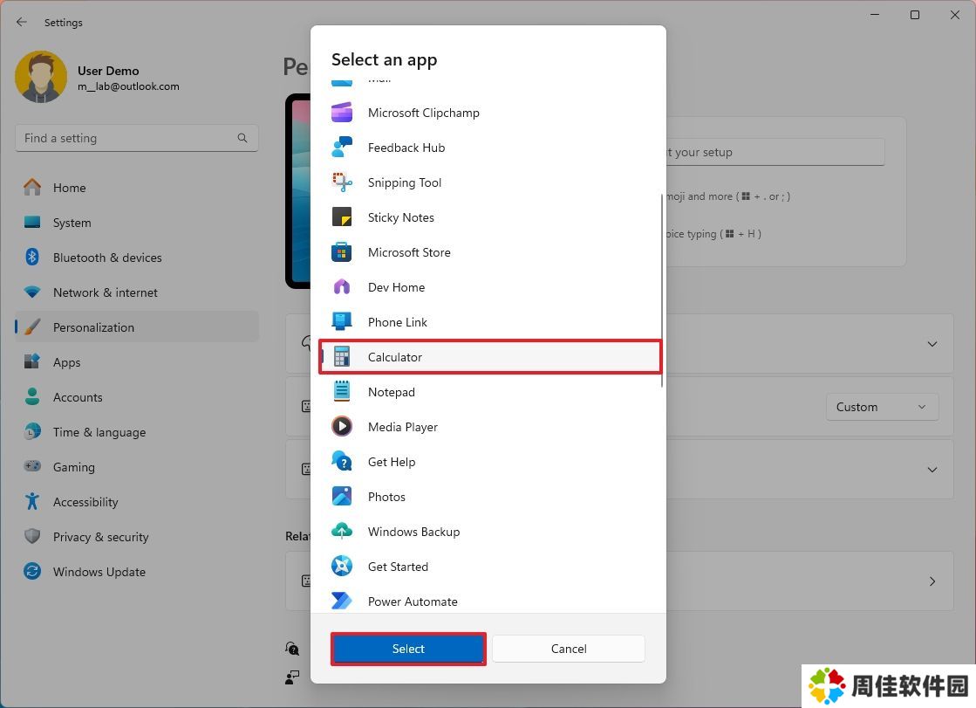Open the related settings arrow row
Screen dimensions: 976x708
(x=932, y=581)
